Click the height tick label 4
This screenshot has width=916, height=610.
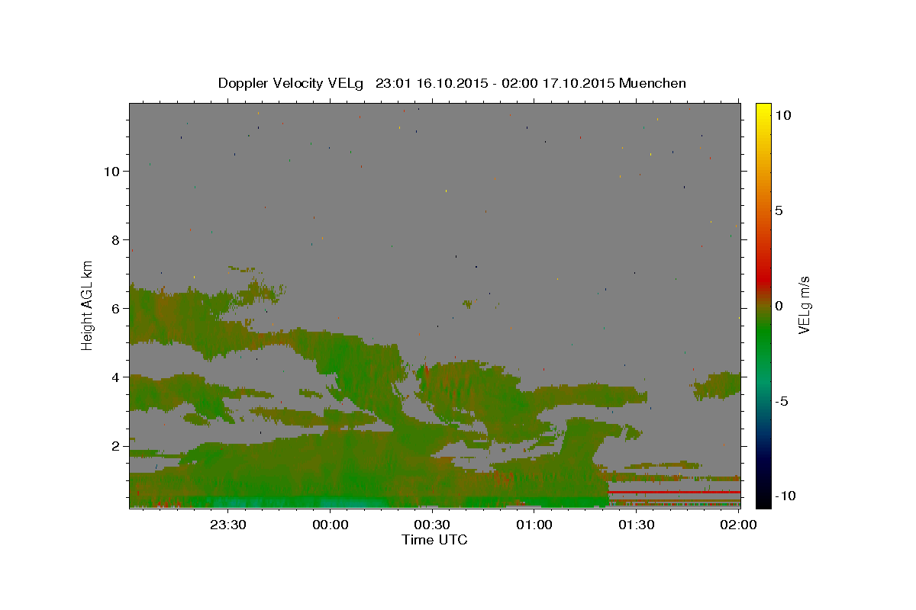(x=116, y=377)
